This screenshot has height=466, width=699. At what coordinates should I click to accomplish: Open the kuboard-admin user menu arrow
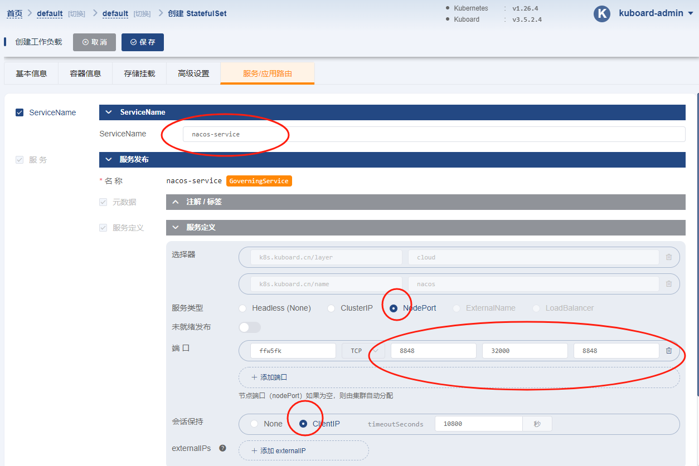click(691, 13)
